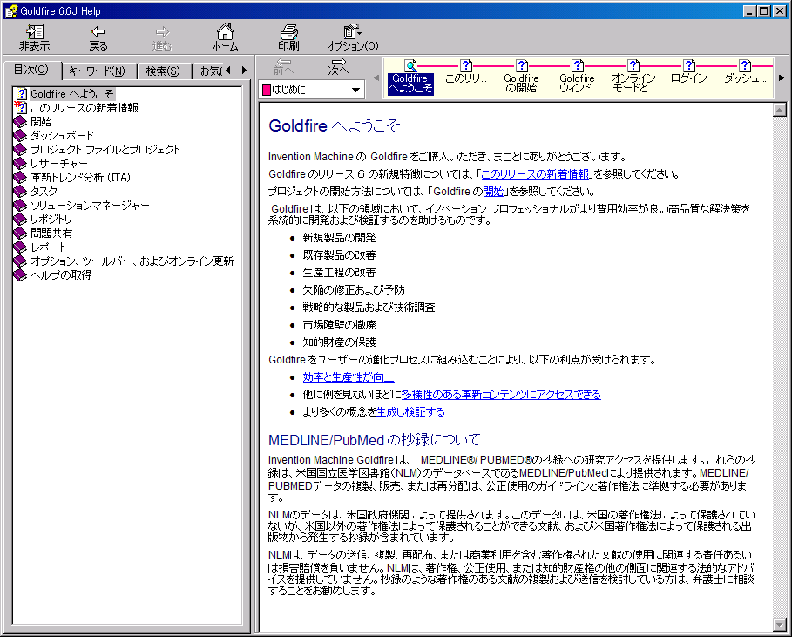Click the book icon beside ダッシュボード
Image resolution: width=792 pixels, height=637 pixels.
tap(20, 135)
